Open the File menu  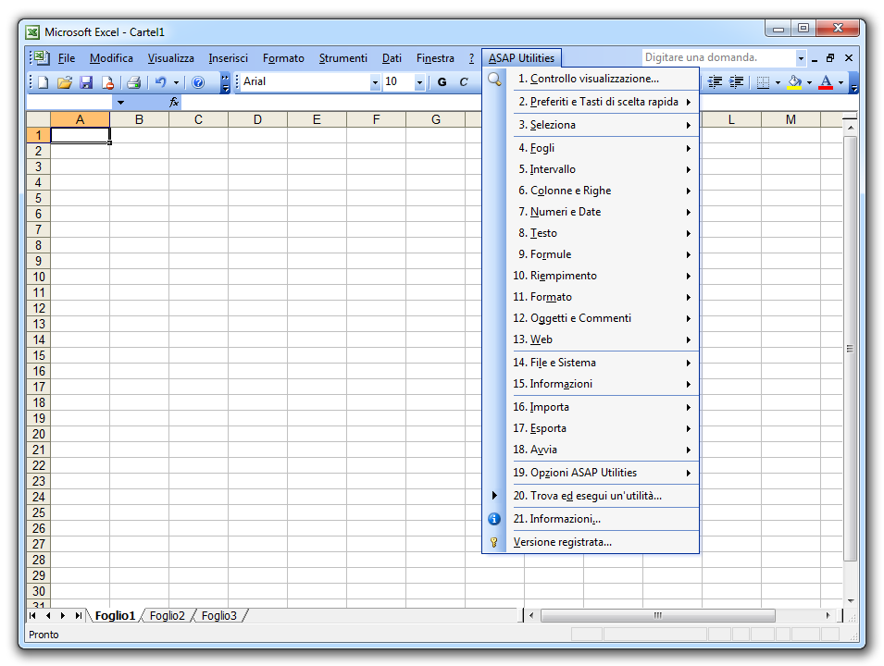pos(67,58)
